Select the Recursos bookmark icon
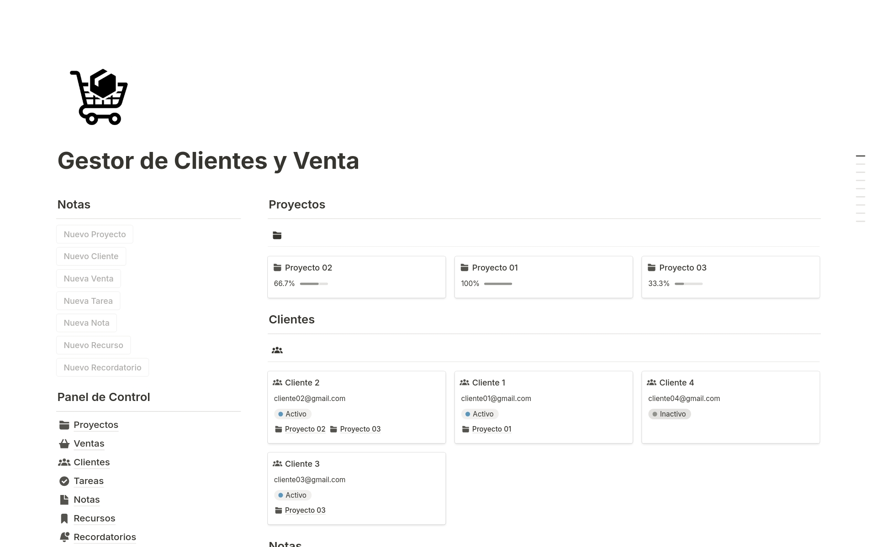 [x=64, y=518]
